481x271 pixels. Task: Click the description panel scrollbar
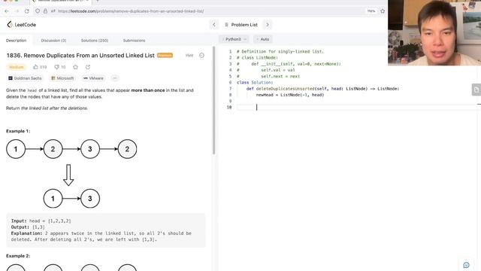pyautogui.click(x=213, y=100)
